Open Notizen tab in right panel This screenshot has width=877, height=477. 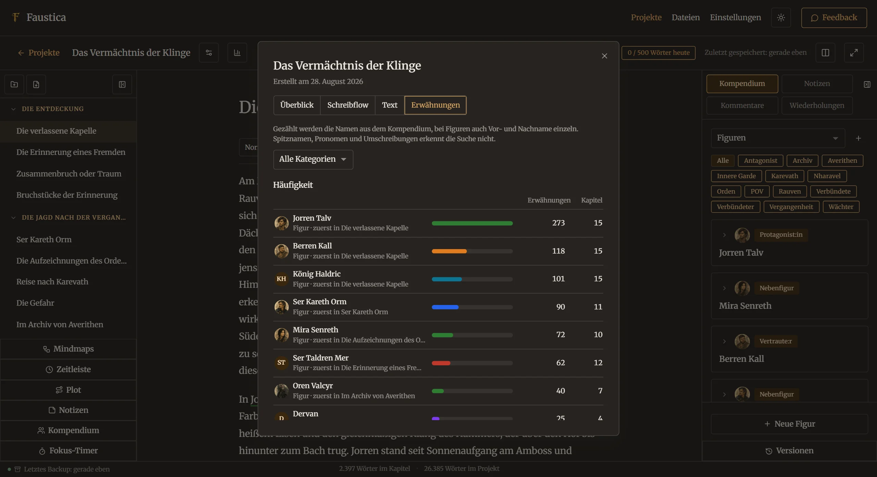817,84
